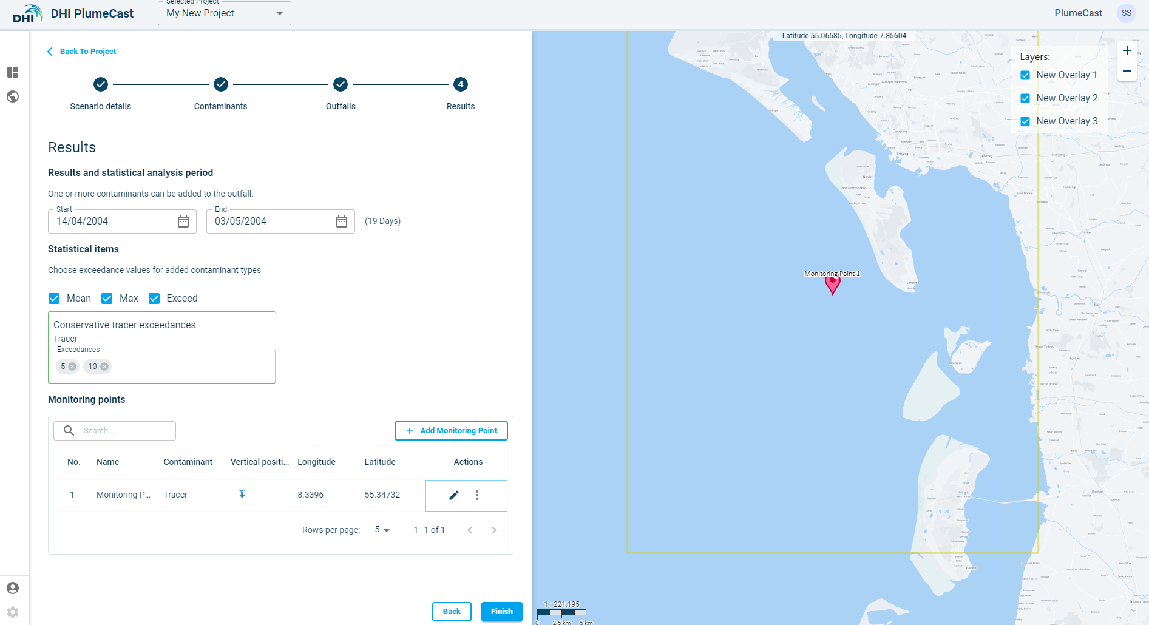Go to the Contaminants step
Viewport: 1149px width, 625px height.
(221, 84)
